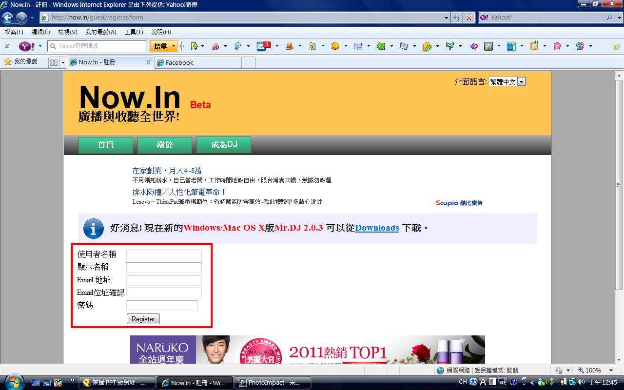Click the orange RSS feed toolbar icon
624x390 pixels.
(x=534, y=46)
